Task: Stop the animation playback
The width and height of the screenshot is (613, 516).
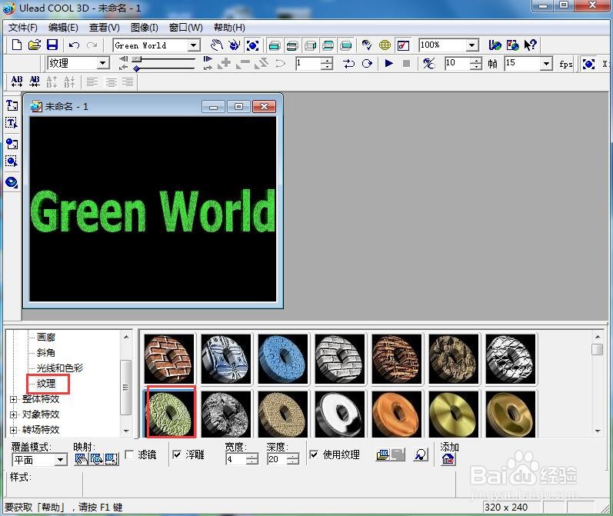Action: click(407, 63)
